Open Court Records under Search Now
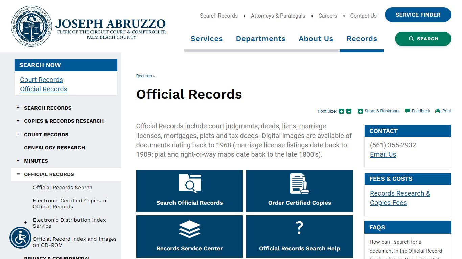Viewport: 462px width, 259px height. tap(41, 80)
